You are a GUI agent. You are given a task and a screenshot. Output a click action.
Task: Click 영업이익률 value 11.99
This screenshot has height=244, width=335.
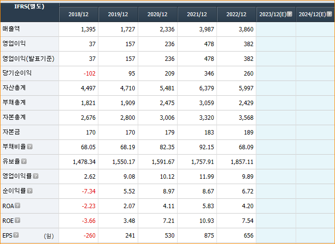pos(207,177)
